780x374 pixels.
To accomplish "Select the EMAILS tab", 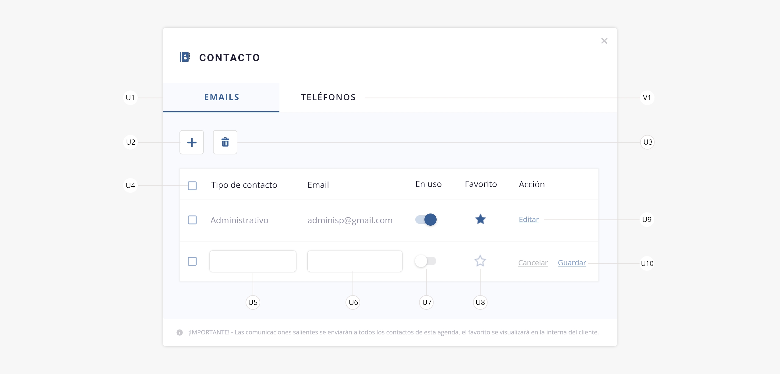I will coord(222,97).
